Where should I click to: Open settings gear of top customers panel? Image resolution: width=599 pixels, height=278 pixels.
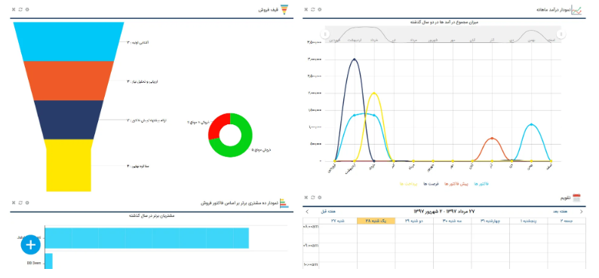27,203
